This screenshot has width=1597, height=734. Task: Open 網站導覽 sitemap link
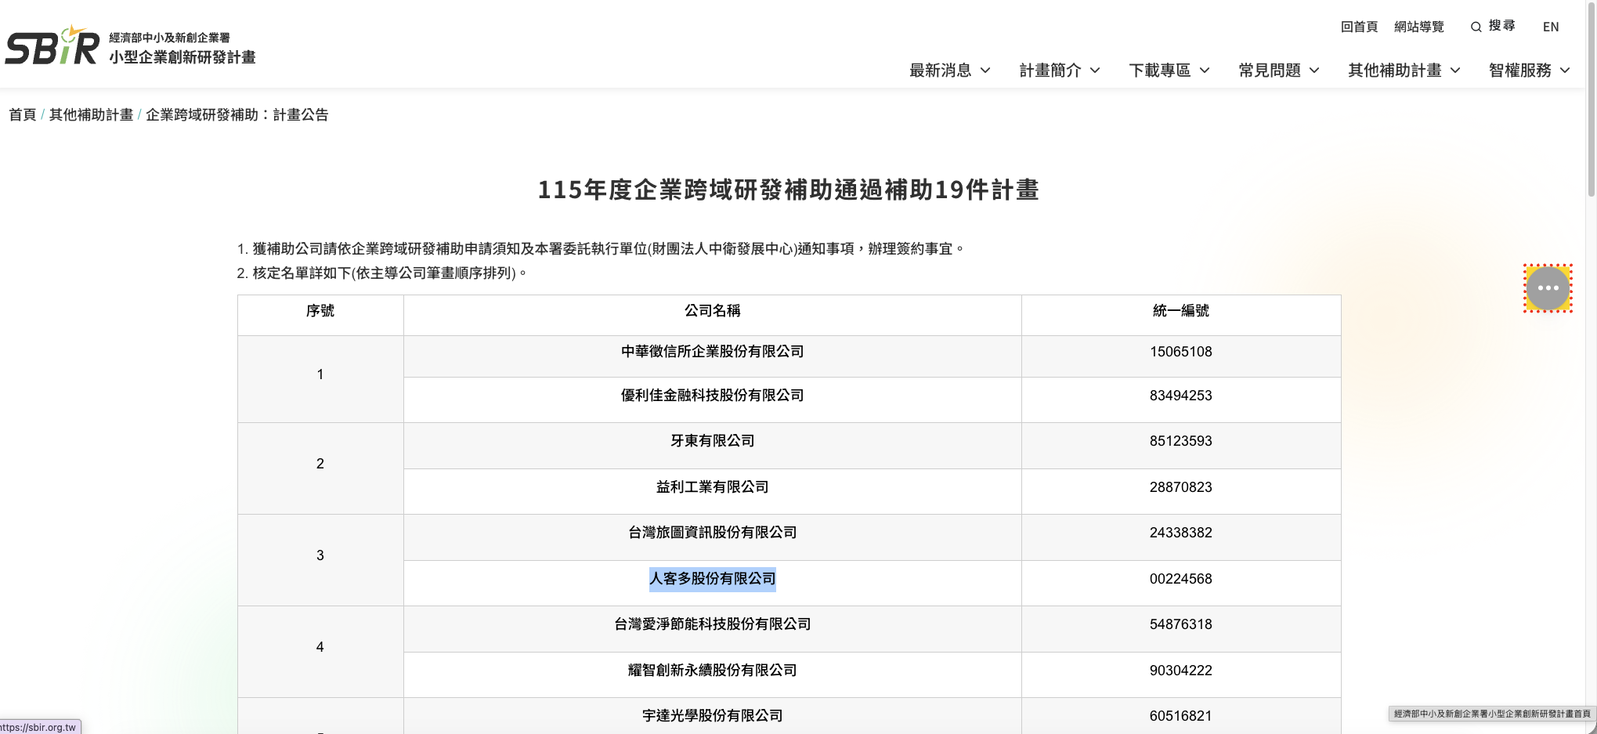pos(1419,27)
